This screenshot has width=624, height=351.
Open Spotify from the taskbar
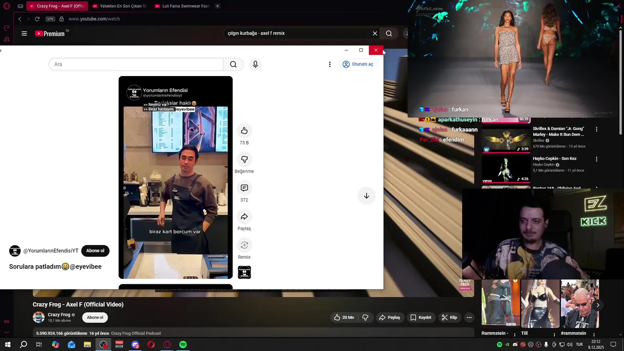point(183,345)
